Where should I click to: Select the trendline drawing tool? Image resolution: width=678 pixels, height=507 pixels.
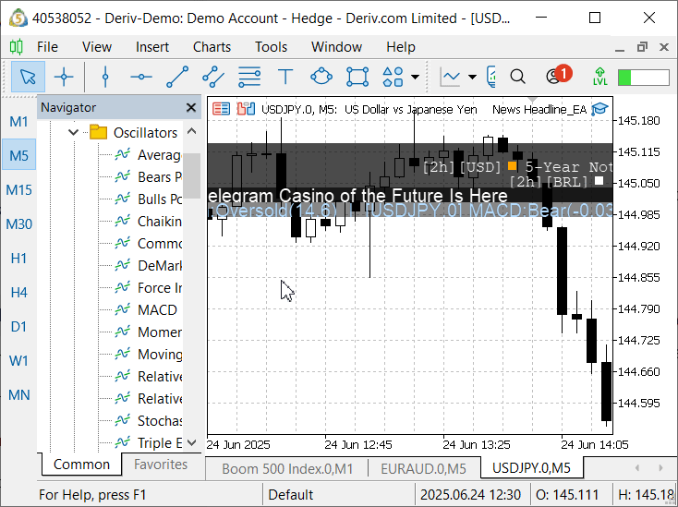[177, 77]
